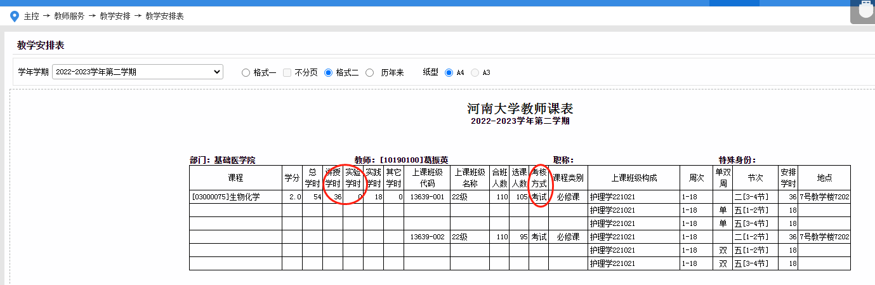Choose A4 paper type radio
This screenshot has height=285, width=875.
pyautogui.click(x=449, y=73)
